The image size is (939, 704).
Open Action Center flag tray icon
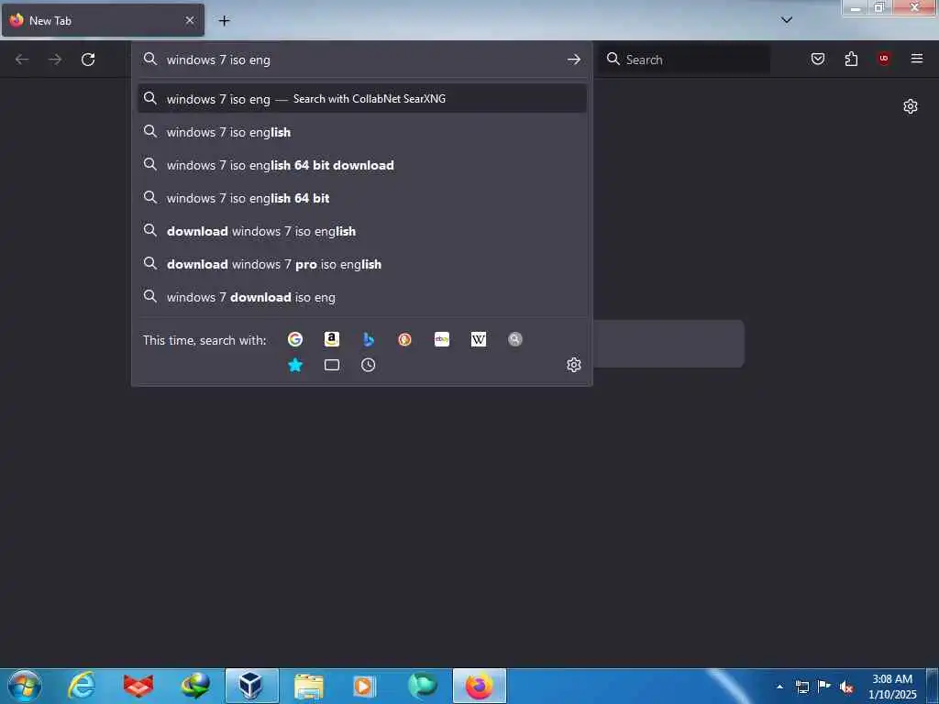[x=824, y=686]
